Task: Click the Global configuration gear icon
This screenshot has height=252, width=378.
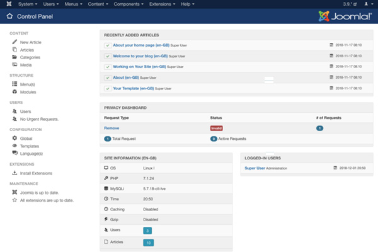Action: pyautogui.click(x=14, y=138)
